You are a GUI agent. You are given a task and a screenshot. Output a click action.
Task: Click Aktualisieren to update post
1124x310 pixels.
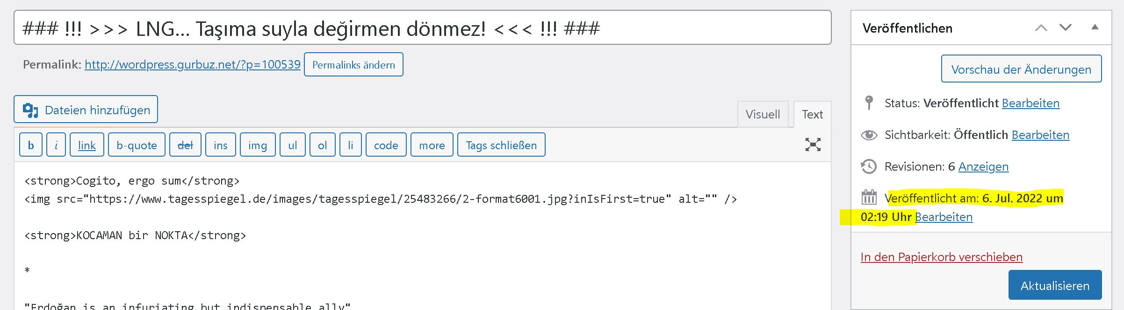coord(1055,285)
